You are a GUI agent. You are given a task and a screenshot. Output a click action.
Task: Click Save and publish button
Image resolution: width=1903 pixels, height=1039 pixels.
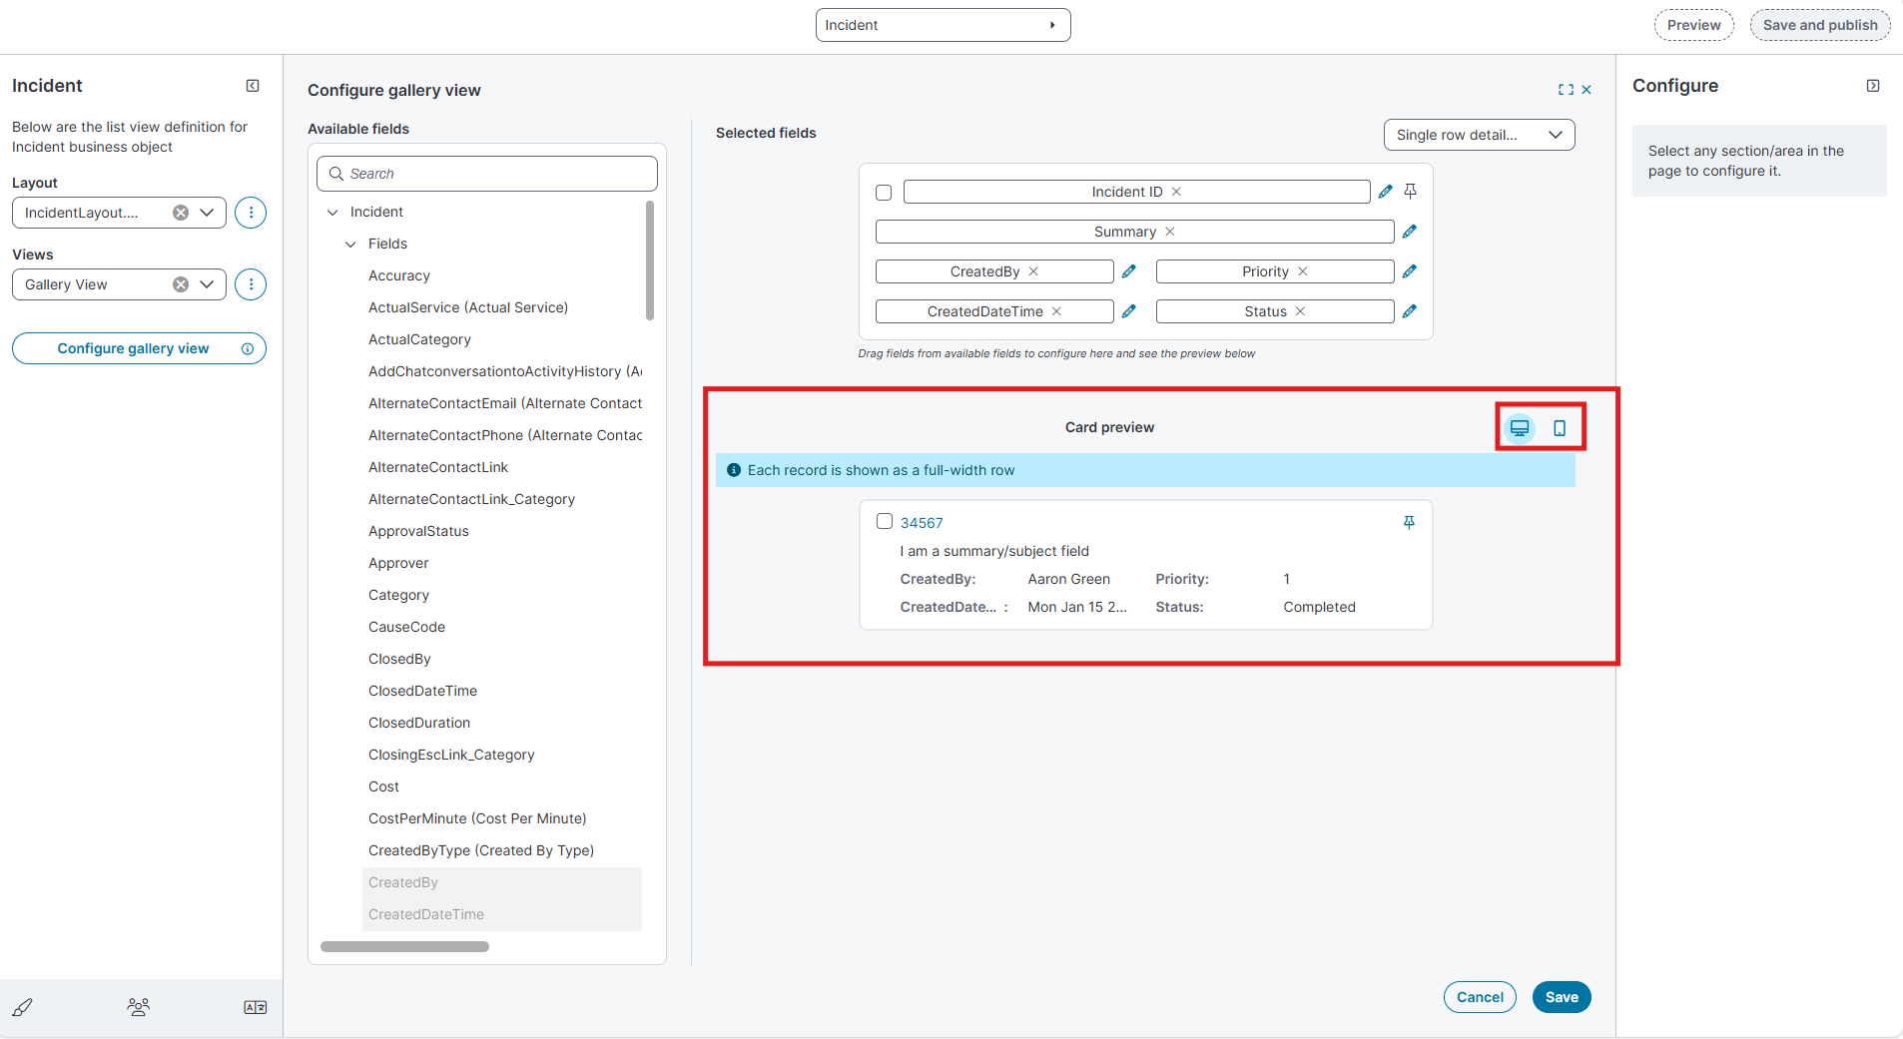[1819, 25]
